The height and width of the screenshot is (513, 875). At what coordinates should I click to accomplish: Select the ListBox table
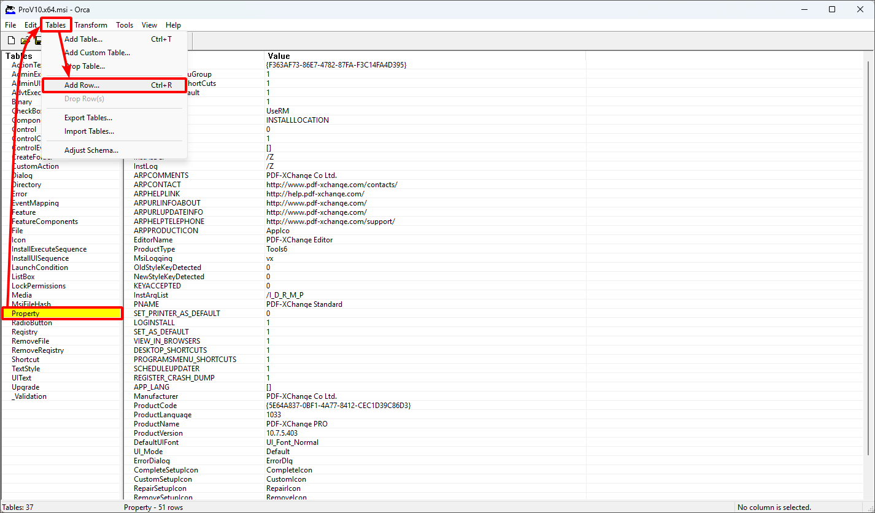point(23,277)
